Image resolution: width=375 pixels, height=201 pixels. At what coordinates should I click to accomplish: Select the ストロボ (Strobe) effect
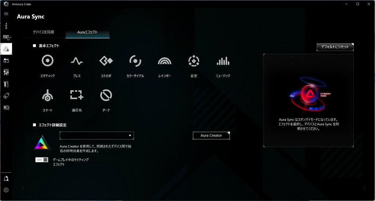(106, 61)
